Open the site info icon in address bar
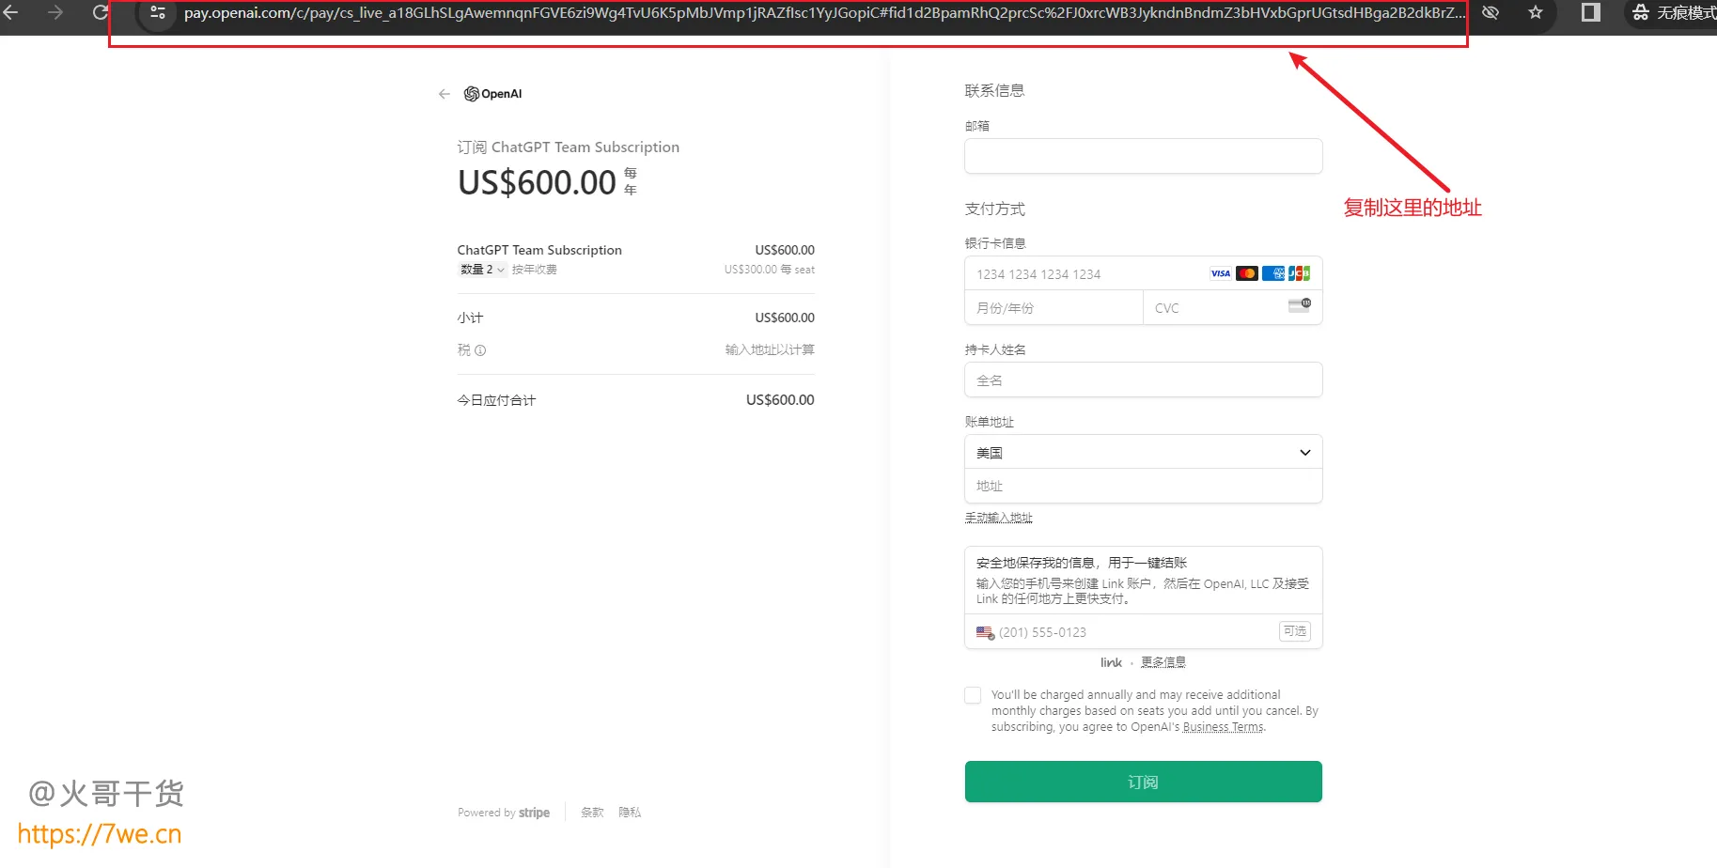 [x=158, y=13]
